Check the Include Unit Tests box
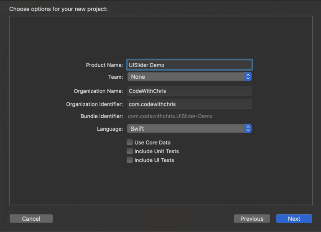Image resolution: width=321 pixels, height=232 pixels. click(130, 151)
